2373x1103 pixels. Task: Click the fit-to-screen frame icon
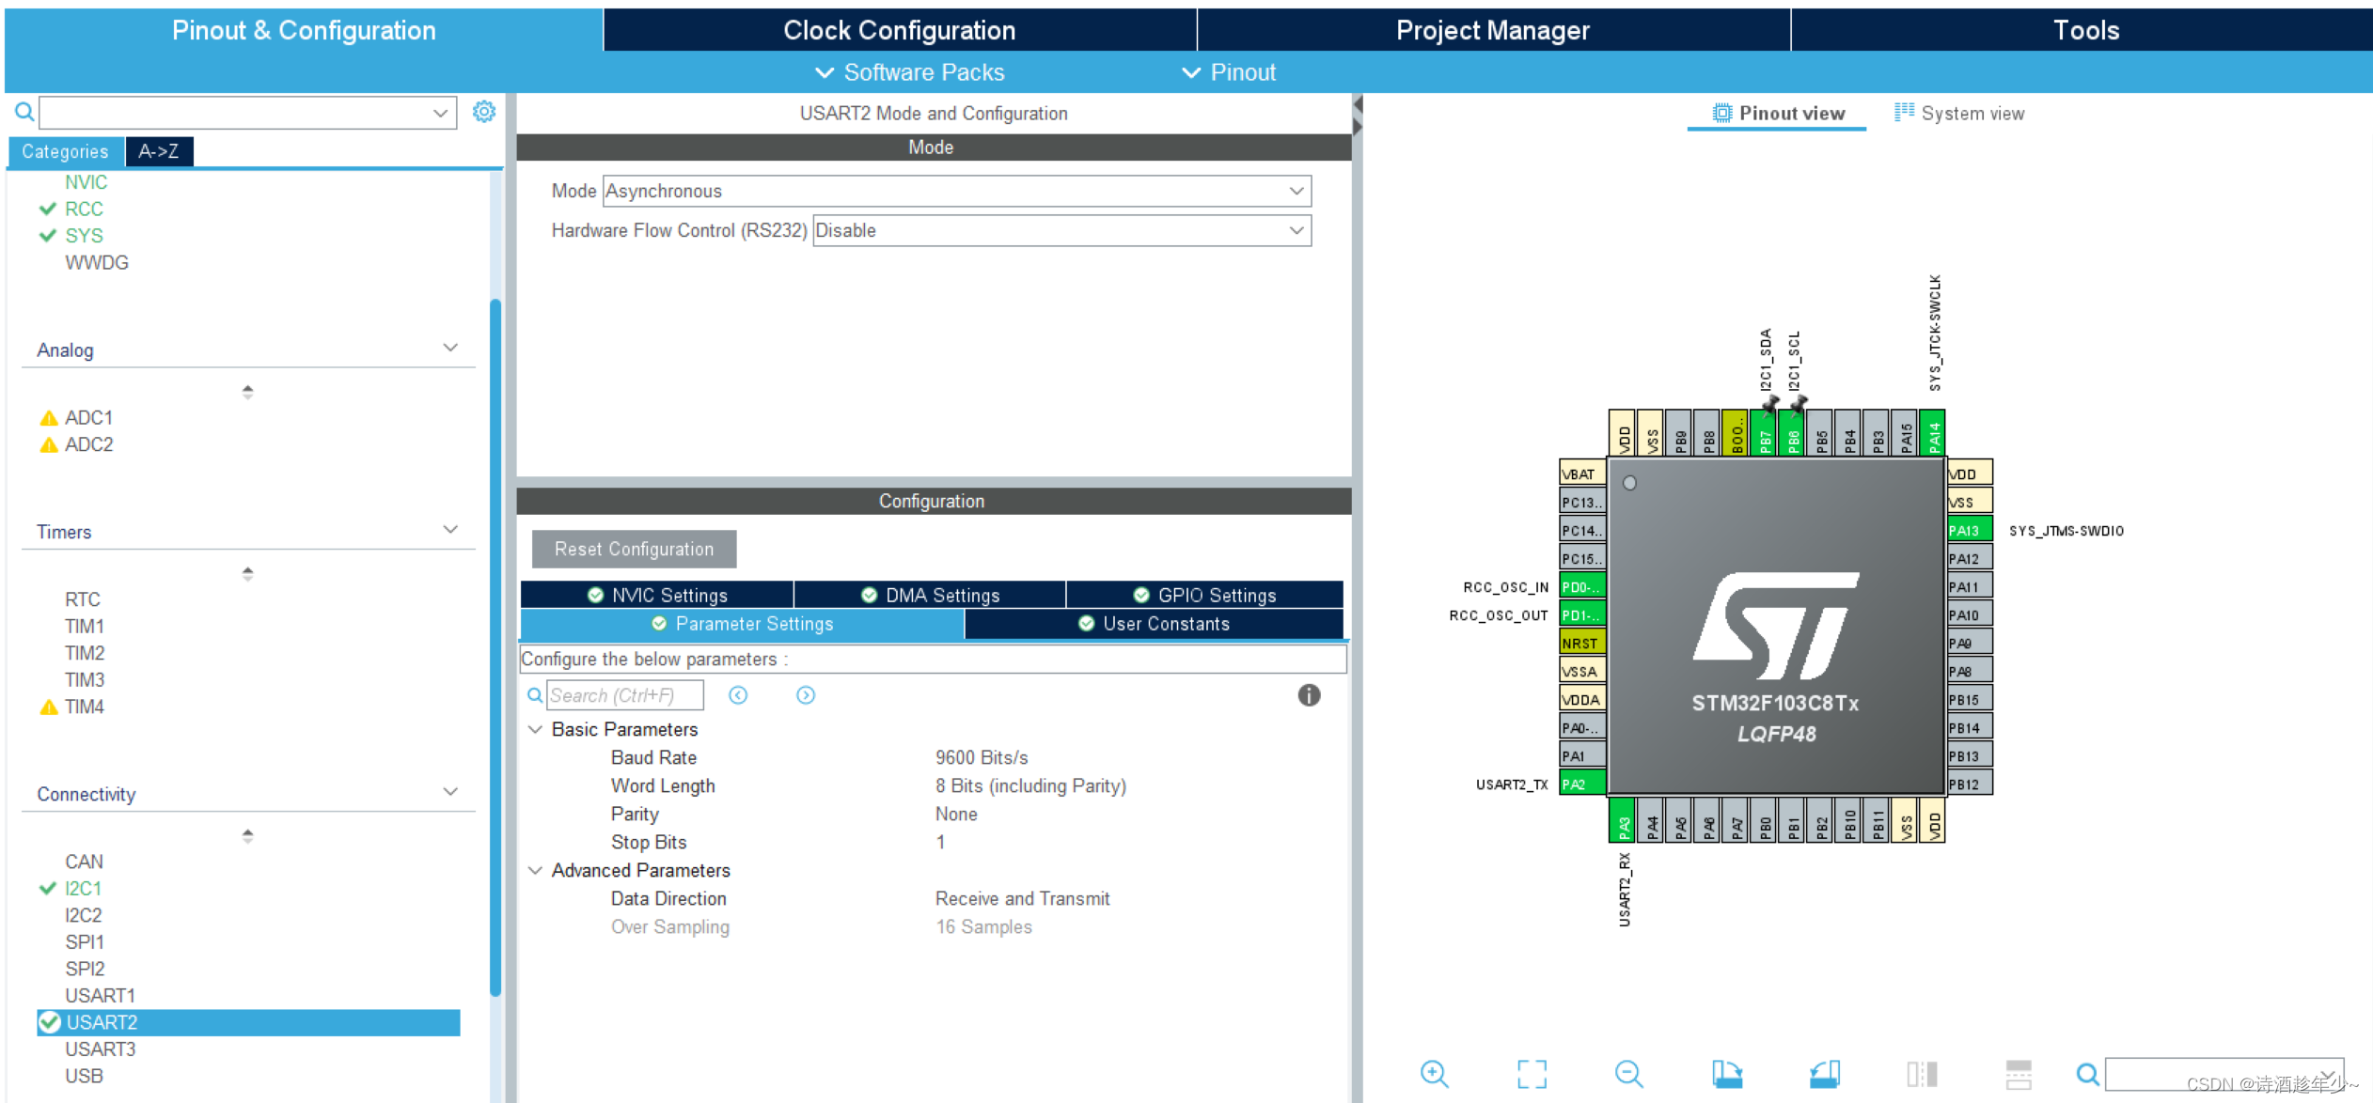[x=1532, y=1073]
